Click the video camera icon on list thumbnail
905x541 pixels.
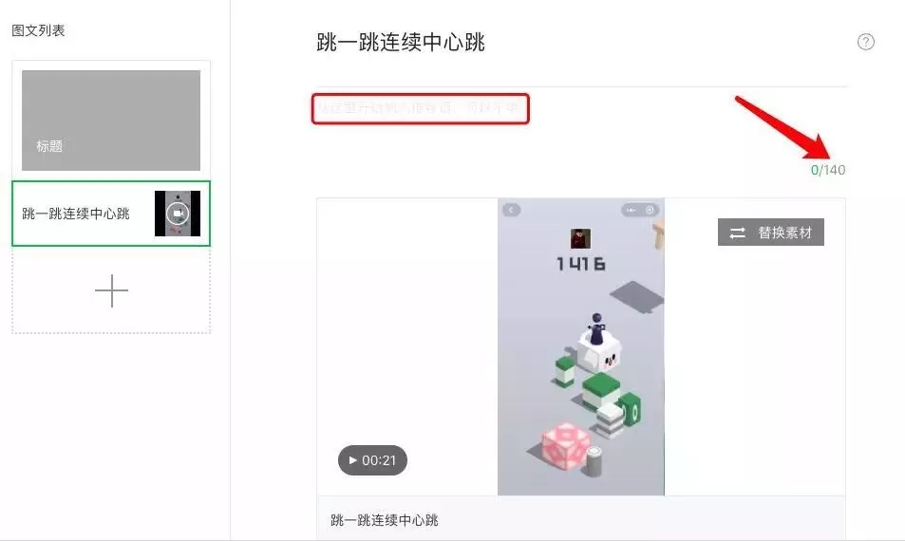click(x=178, y=214)
